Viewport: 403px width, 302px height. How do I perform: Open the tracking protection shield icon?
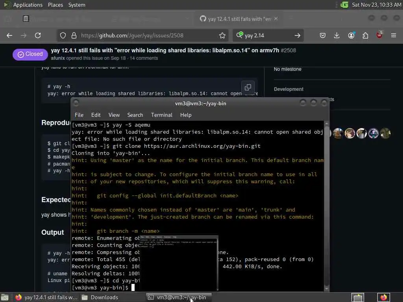click(63, 35)
